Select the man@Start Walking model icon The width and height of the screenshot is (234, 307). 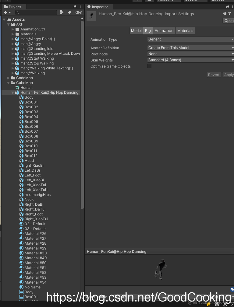17,58
